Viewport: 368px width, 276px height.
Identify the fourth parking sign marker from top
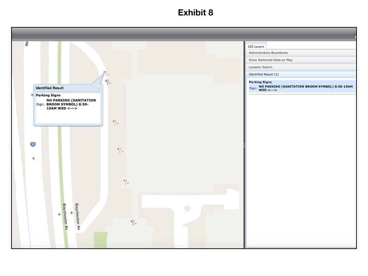pos(120,150)
